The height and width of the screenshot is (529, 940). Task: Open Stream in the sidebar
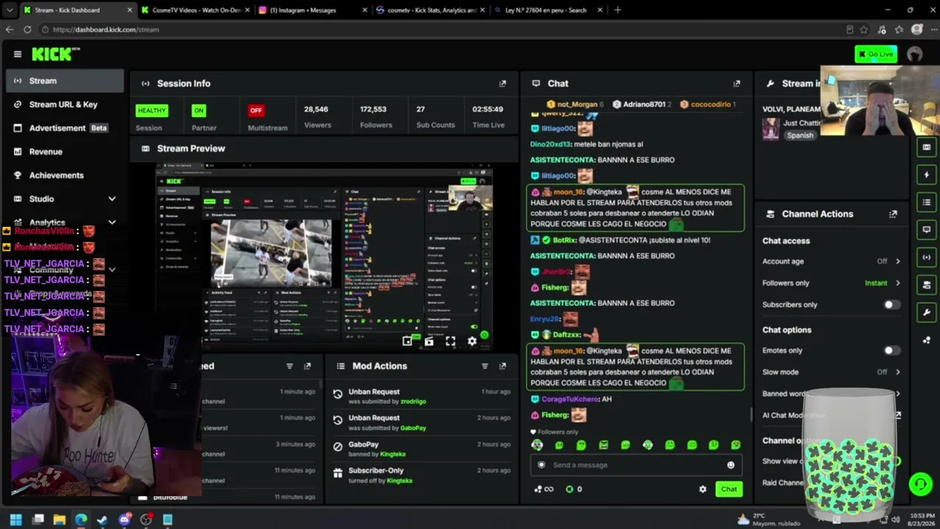(x=65, y=81)
